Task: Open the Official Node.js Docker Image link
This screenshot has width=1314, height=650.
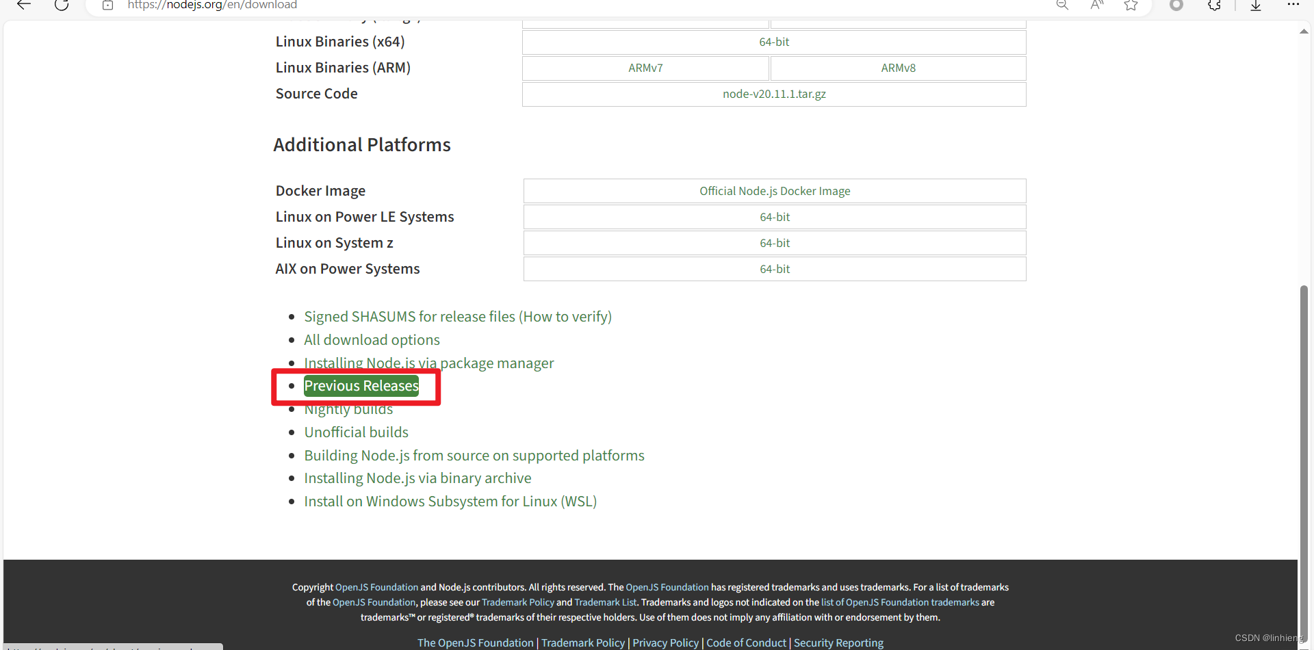Action: pos(775,192)
